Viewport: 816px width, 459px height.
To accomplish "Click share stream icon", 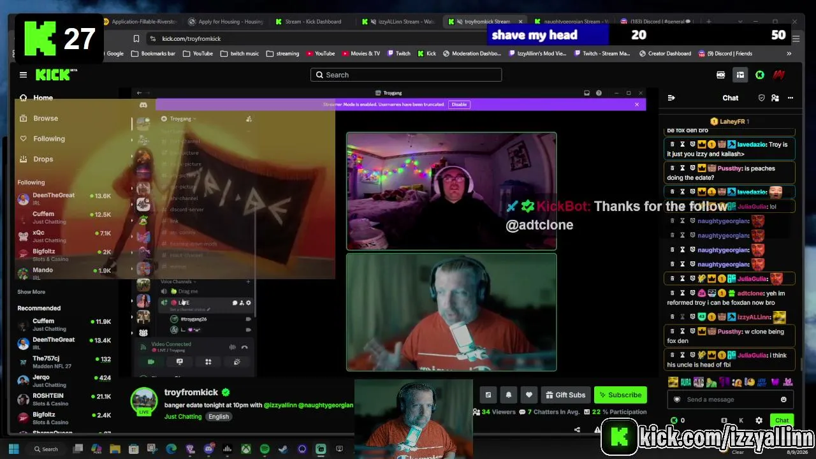I will tap(577, 430).
